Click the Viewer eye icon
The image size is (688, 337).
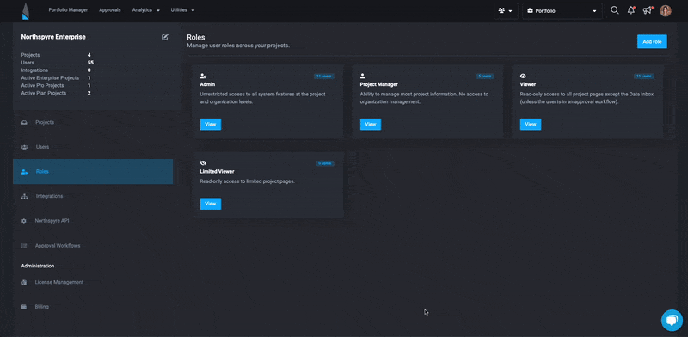pos(523,76)
